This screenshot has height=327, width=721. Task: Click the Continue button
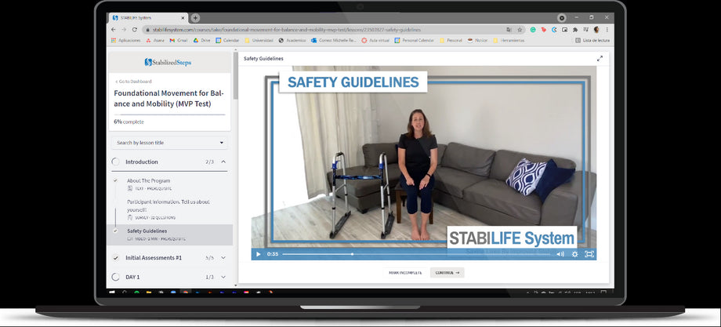[x=447, y=273]
